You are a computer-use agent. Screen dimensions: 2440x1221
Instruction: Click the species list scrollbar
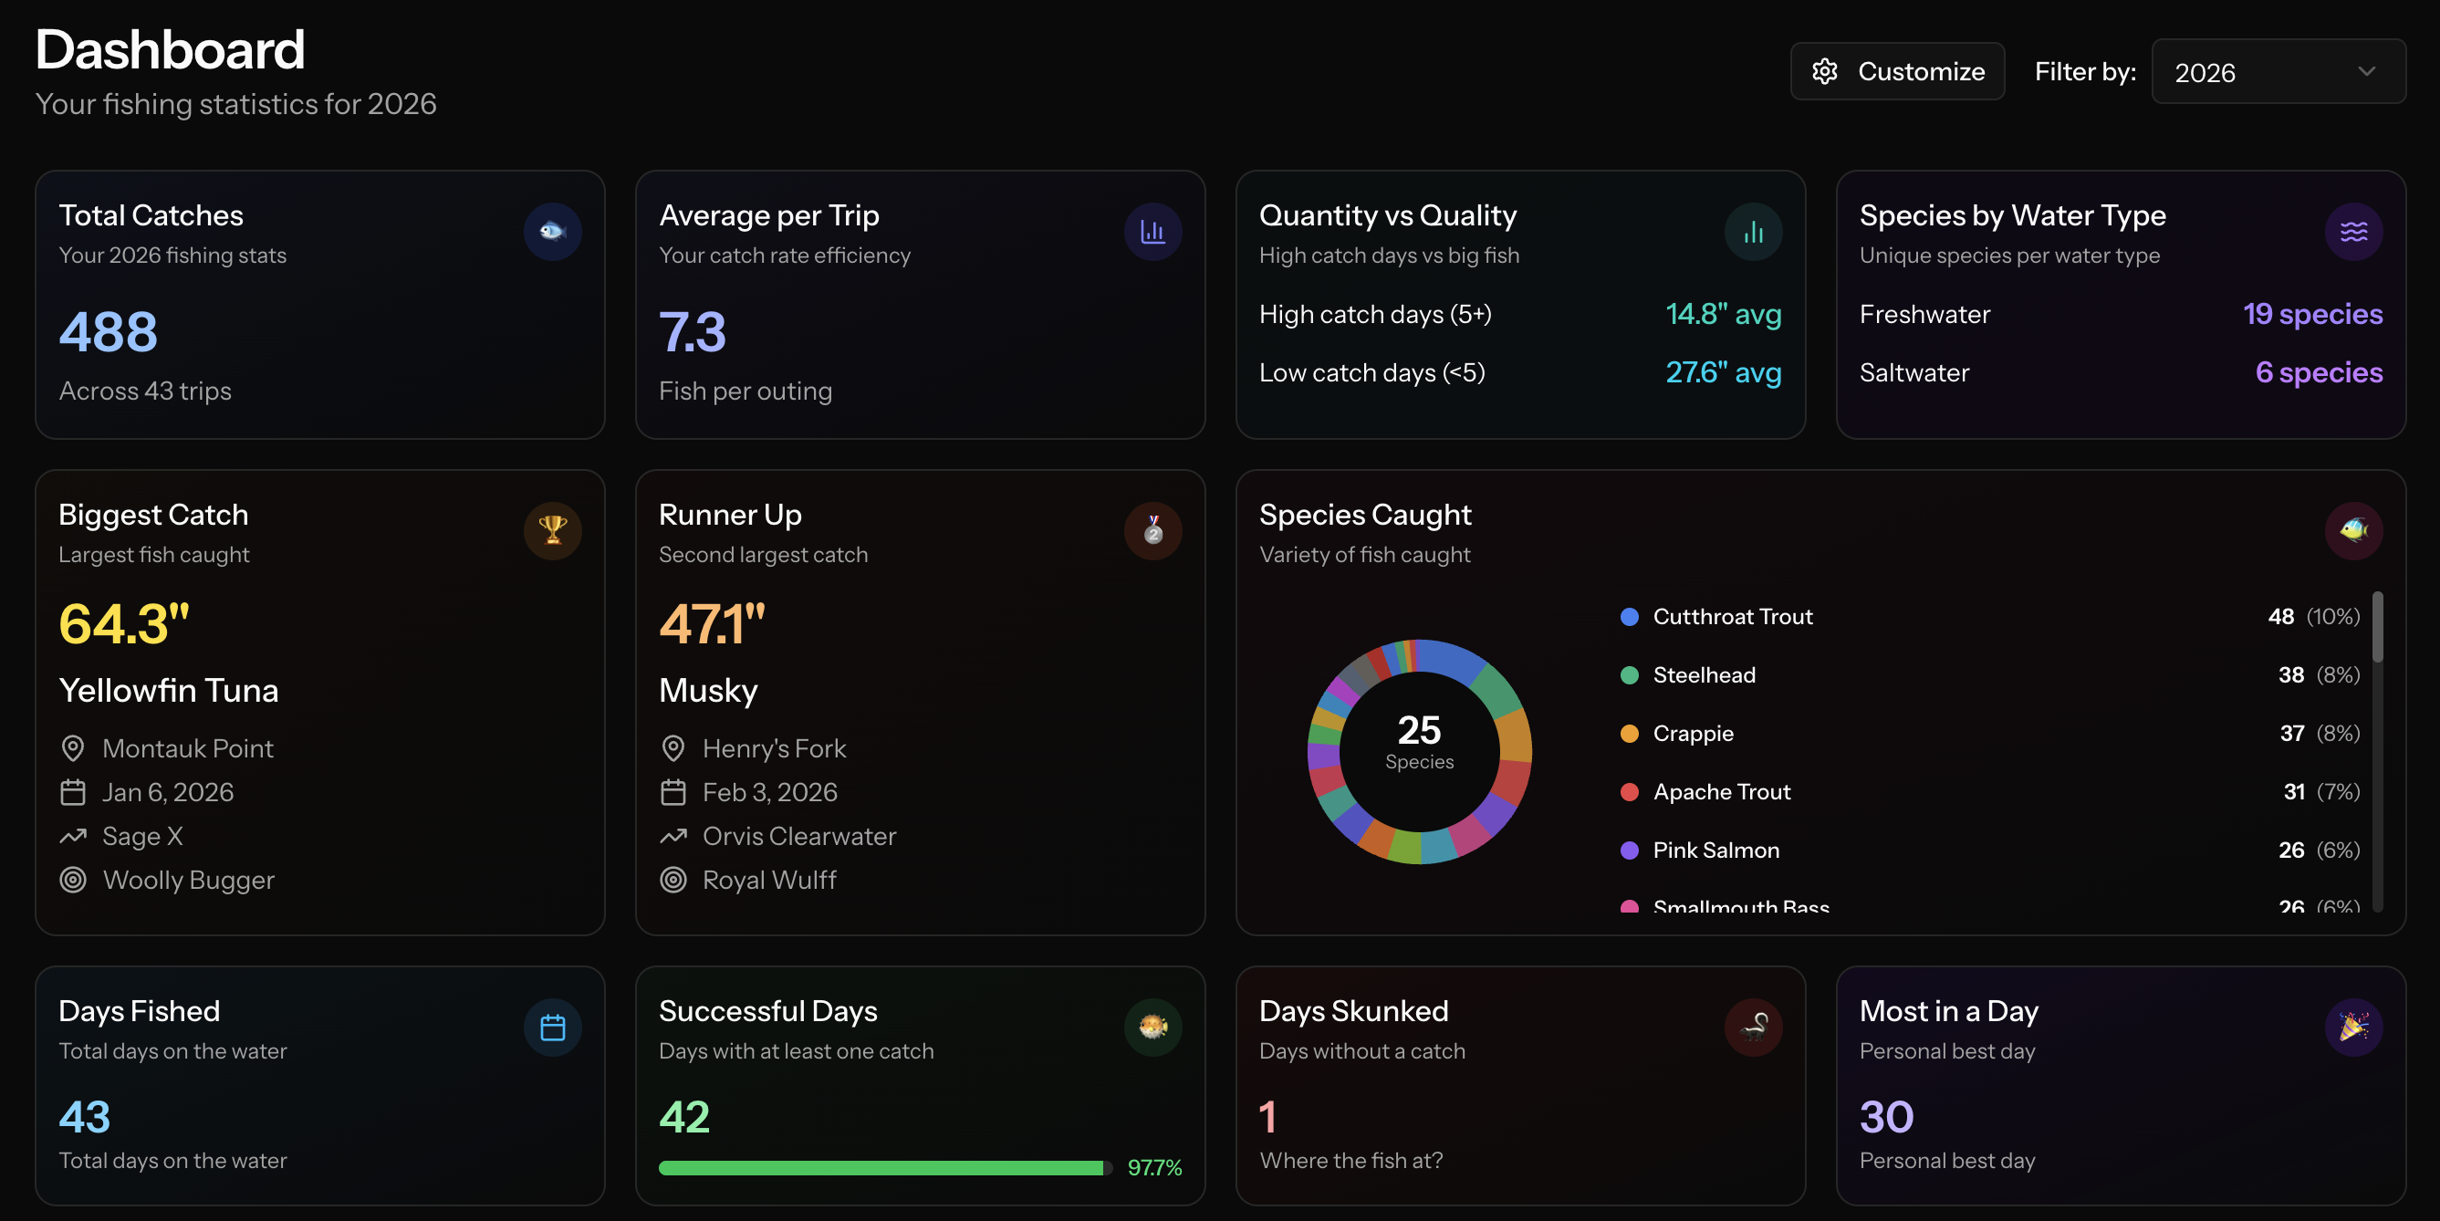(x=2376, y=627)
